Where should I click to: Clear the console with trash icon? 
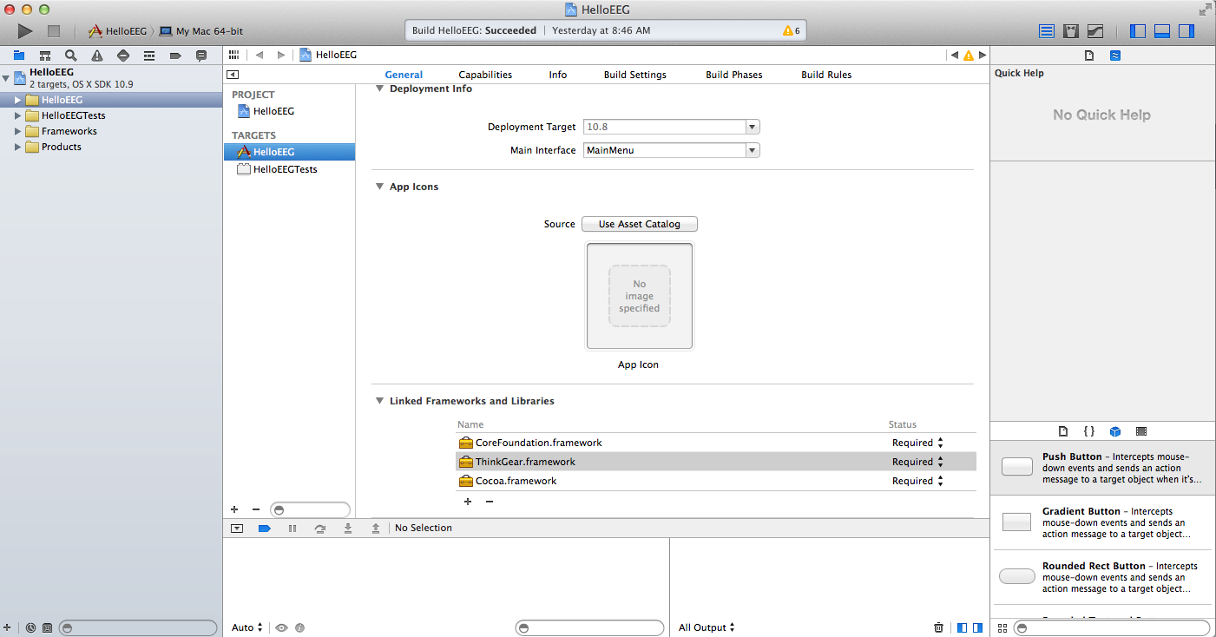tap(938, 627)
